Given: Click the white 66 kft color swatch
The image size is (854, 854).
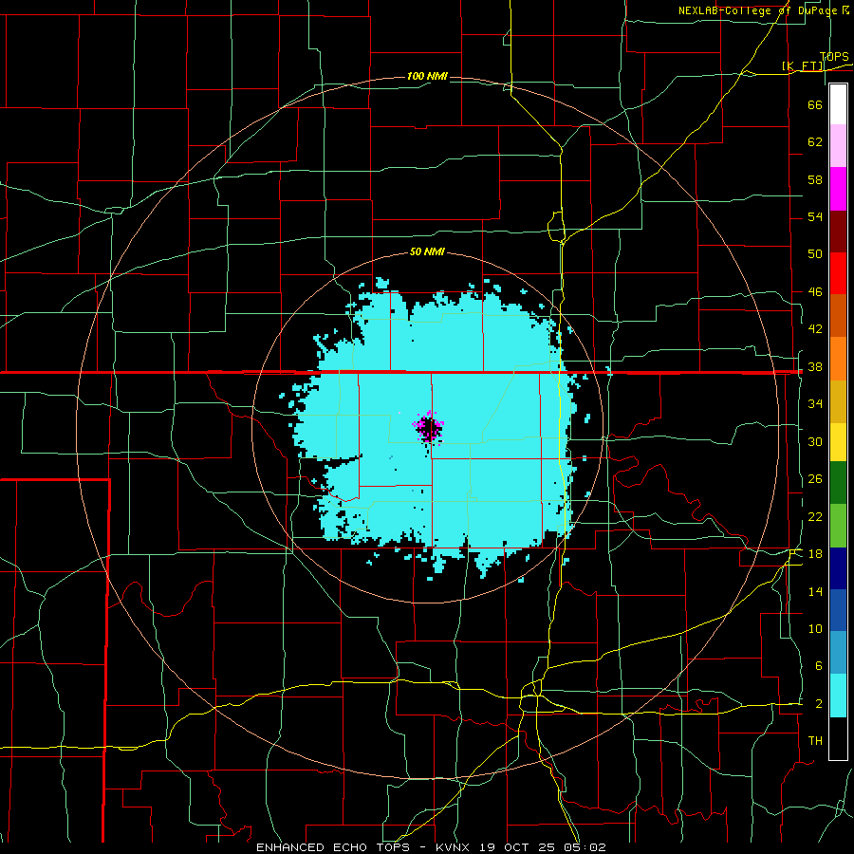Looking at the screenshot, I should [x=838, y=104].
